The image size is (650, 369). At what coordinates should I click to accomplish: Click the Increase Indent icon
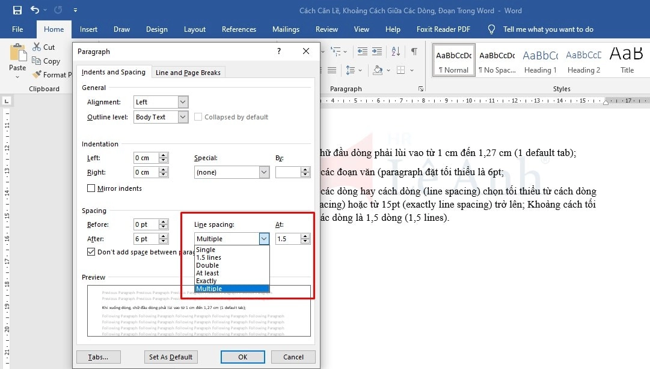[376, 51]
